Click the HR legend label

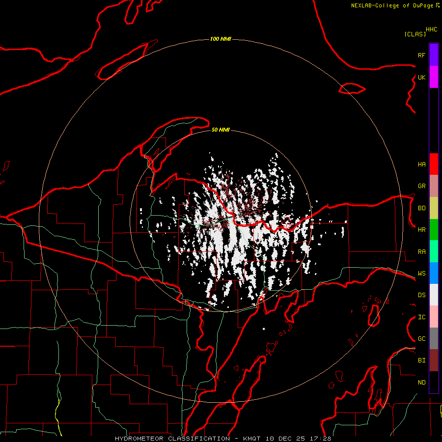(x=421, y=230)
